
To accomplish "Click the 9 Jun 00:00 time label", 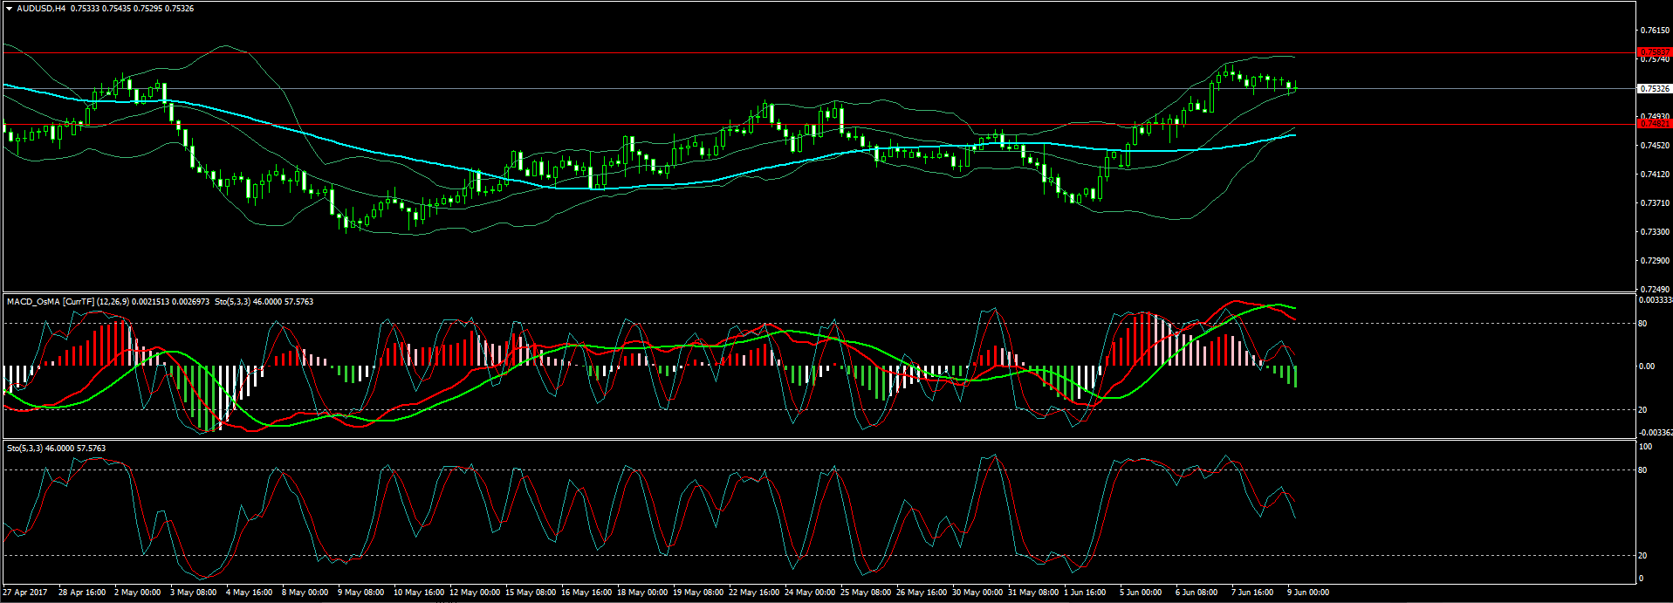I will [1308, 593].
